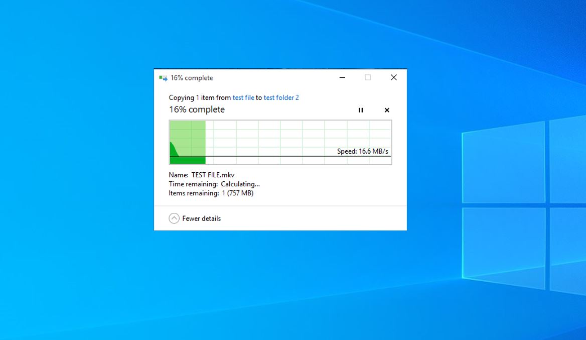
Task: Open the 'test folder 2' destination link
Action: [x=281, y=97]
